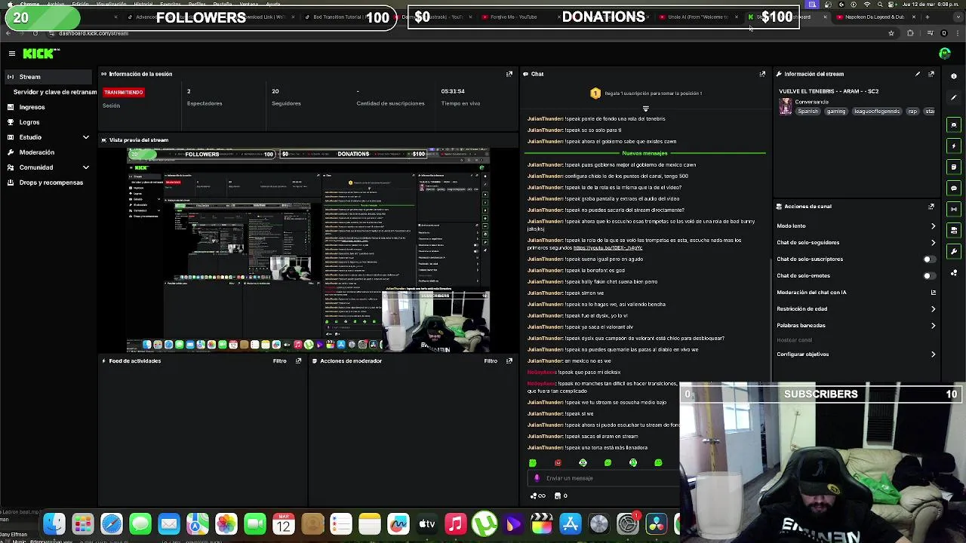Click the Spanish tag
This screenshot has width=966, height=543.
tap(808, 112)
